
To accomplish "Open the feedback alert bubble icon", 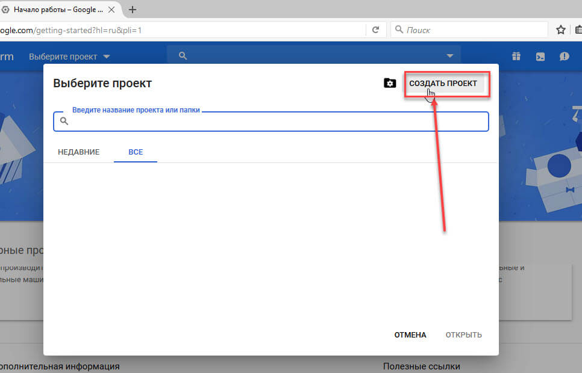I will coord(564,57).
